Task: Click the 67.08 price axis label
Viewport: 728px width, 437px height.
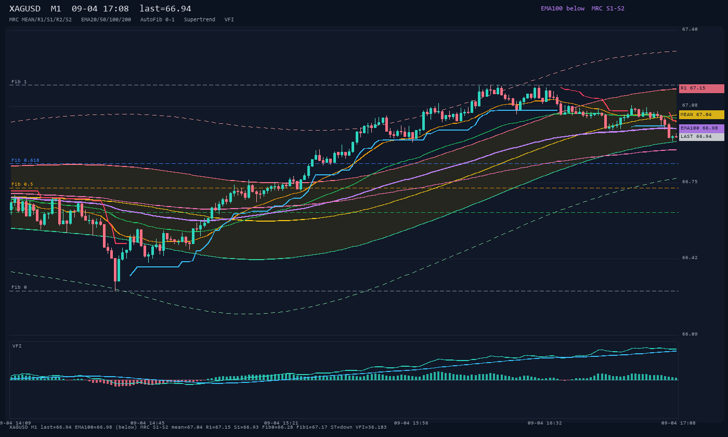Action: click(x=690, y=105)
